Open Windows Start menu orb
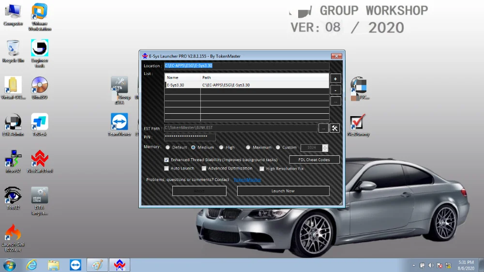The height and width of the screenshot is (272, 484). click(10, 265)
